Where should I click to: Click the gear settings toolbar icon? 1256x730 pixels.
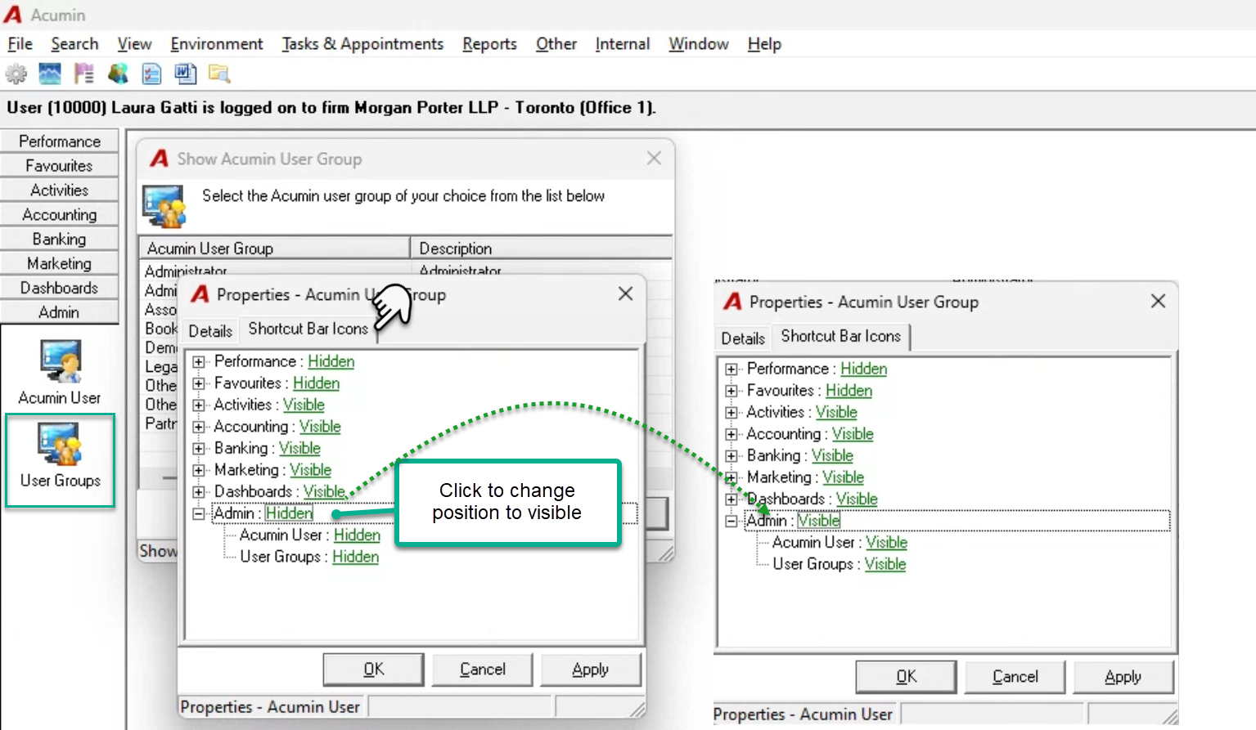(16, 74)
